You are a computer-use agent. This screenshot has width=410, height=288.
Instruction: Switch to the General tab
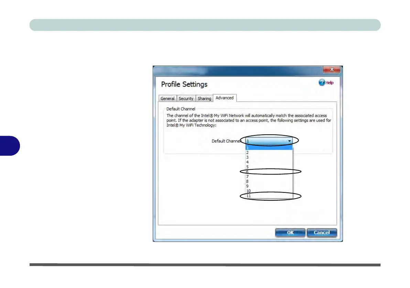tap(168, 99)
